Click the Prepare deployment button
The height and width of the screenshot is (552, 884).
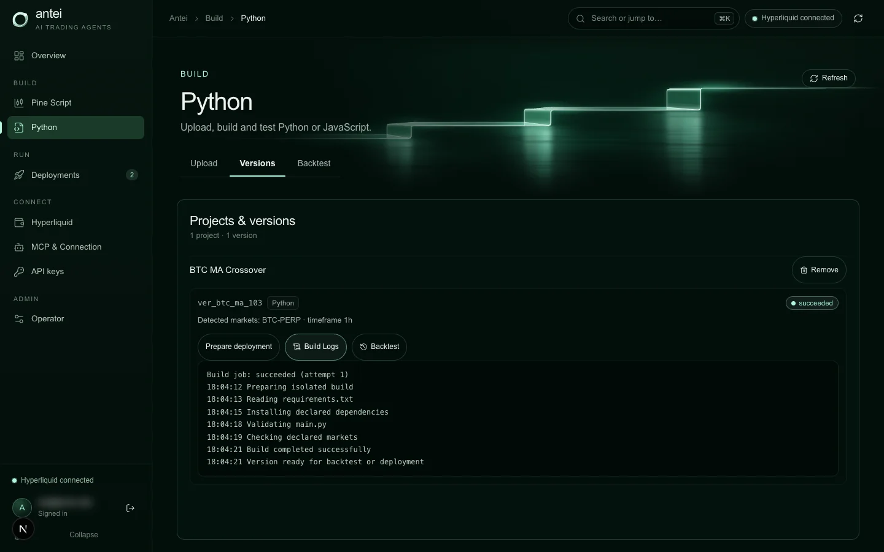(x=239, y=347)
